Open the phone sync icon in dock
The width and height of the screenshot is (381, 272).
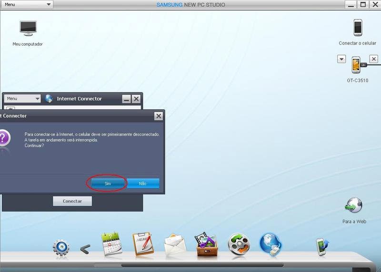coord(322,247)
